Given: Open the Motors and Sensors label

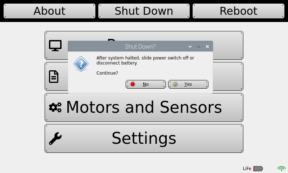Looking at the screenshot, I should click(144, 107).
